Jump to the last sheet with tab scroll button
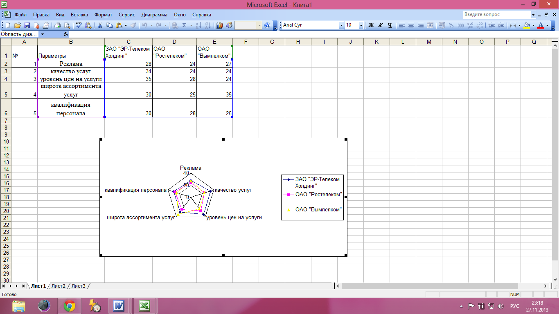This screenshot has width=559, height=314. [x=23, y=286]
